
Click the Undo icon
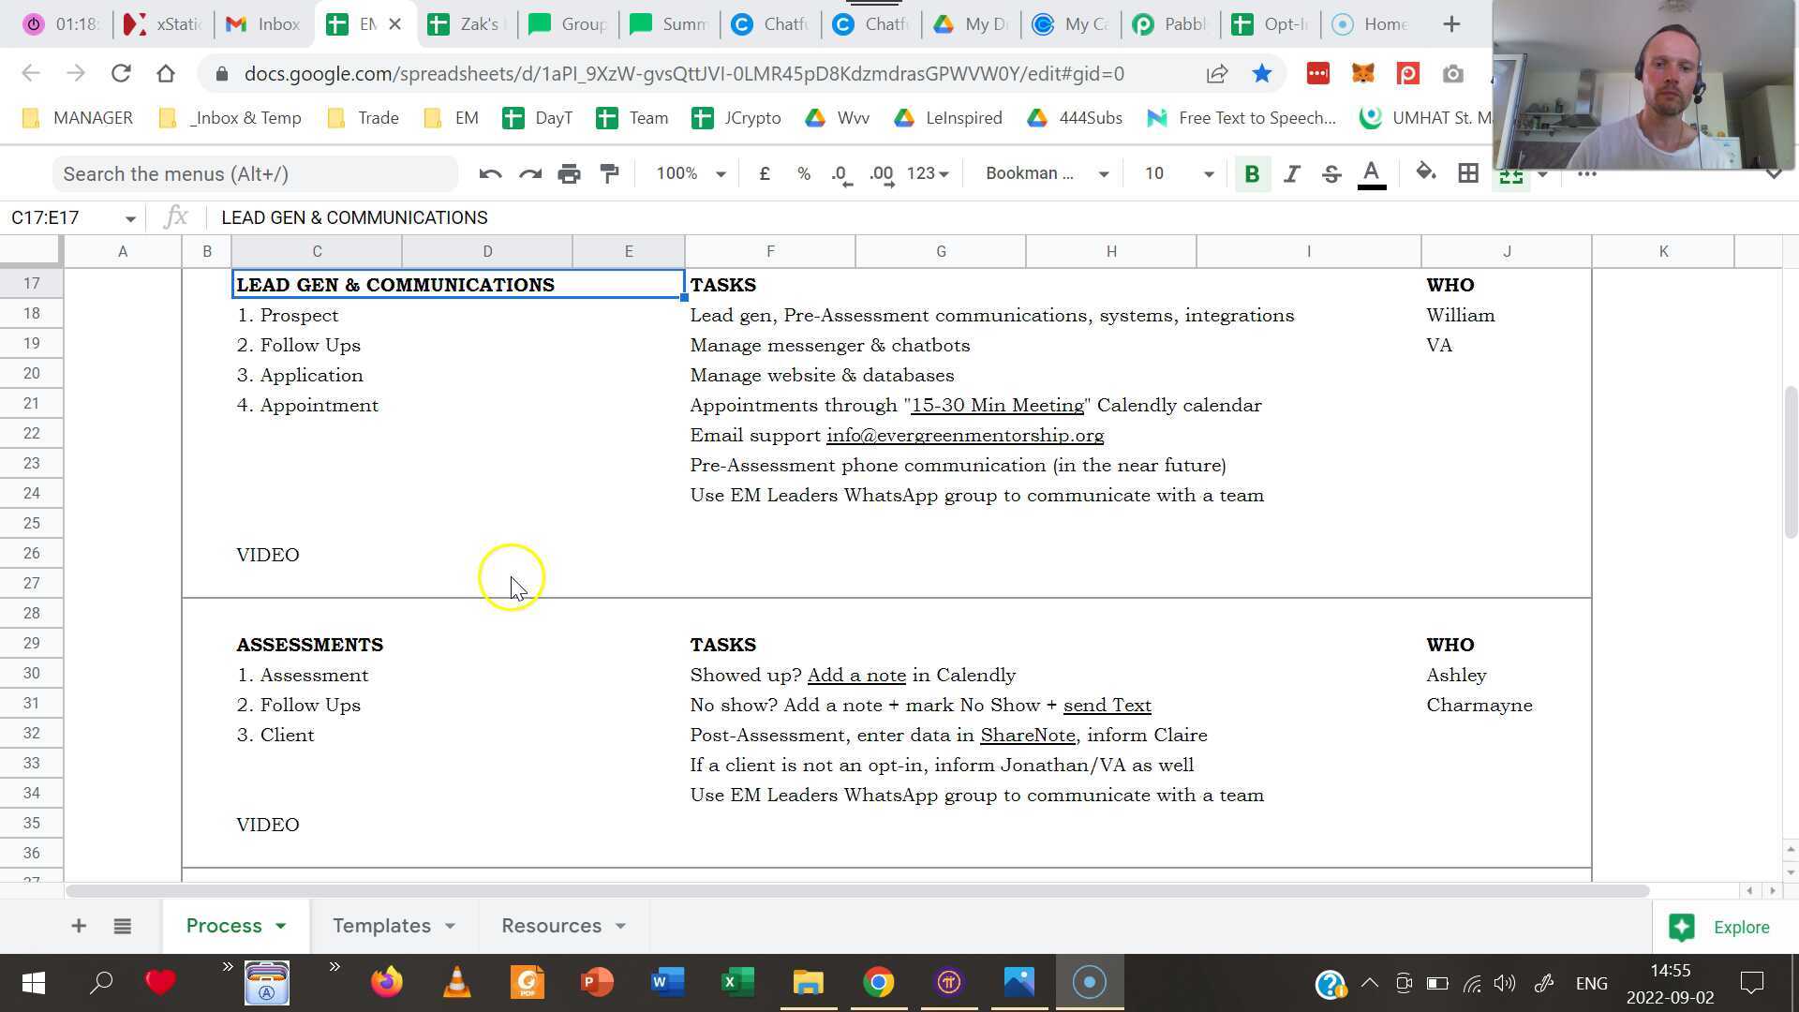coord(489,173)
